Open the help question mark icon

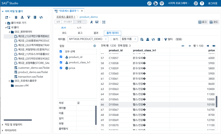point(202,3)
